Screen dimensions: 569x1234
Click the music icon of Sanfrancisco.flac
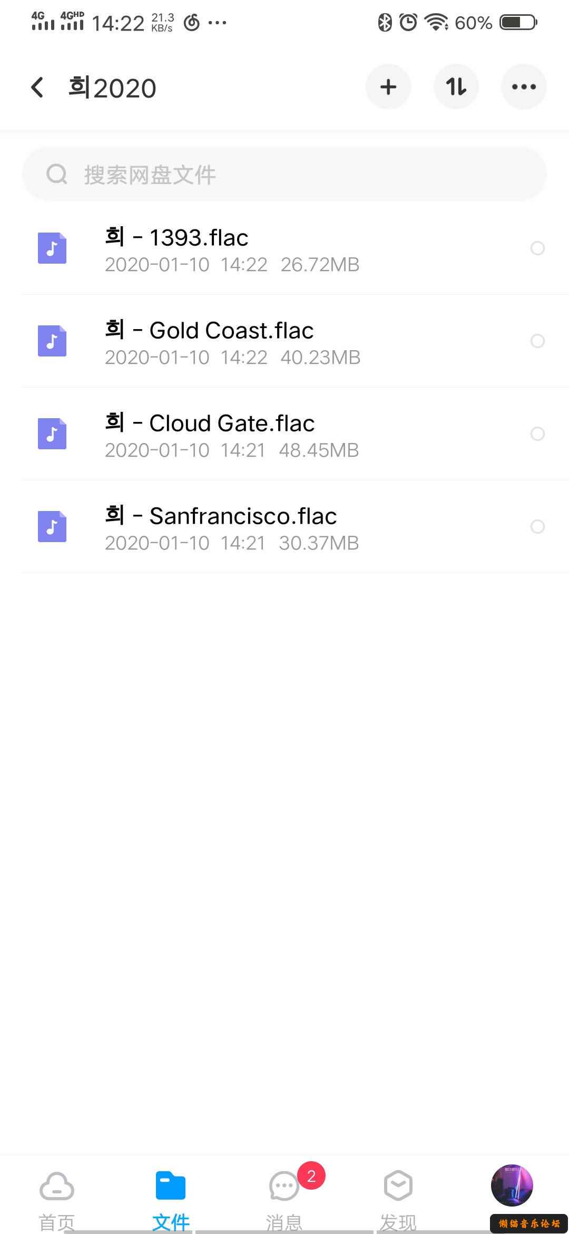(x=52, y=526)
